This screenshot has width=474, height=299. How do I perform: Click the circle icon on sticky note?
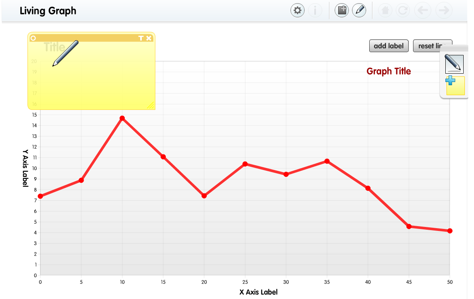point(33,38)
